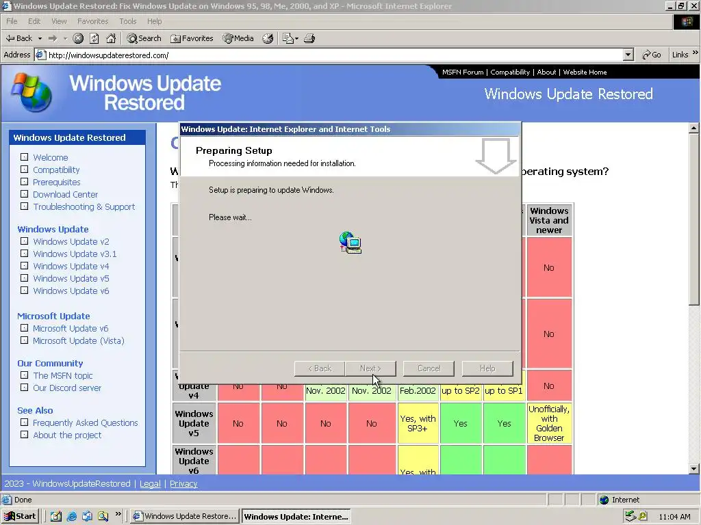
Task: Open the Favorites menu
Action: point(92,21)
